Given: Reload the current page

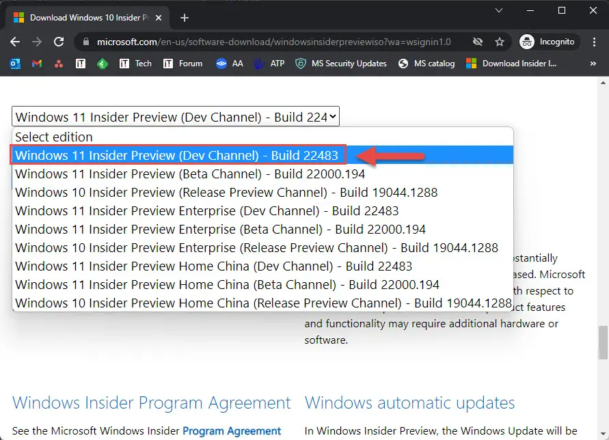Looking at the screenshot, I should (x=59, y=42).
